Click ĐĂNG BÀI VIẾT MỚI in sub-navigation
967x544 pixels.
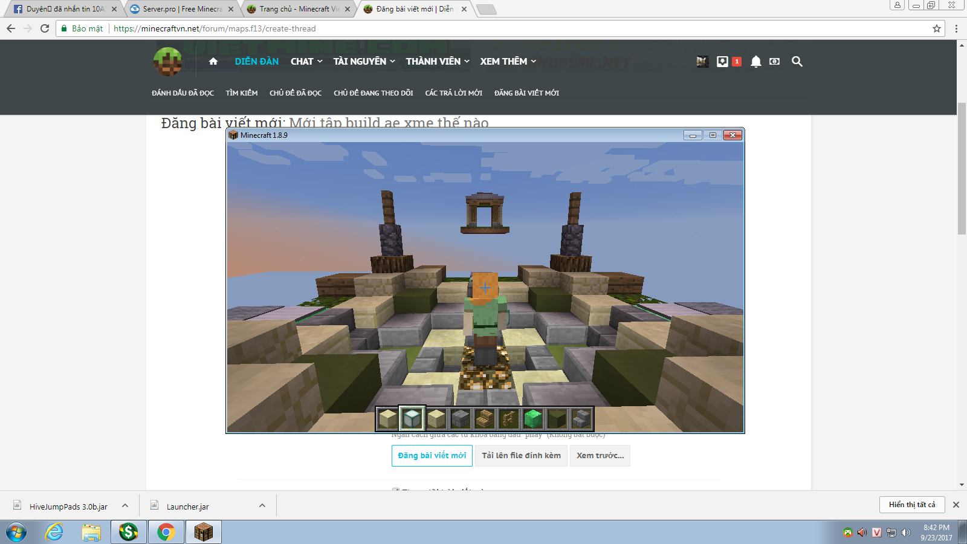(x=527, y=93)
